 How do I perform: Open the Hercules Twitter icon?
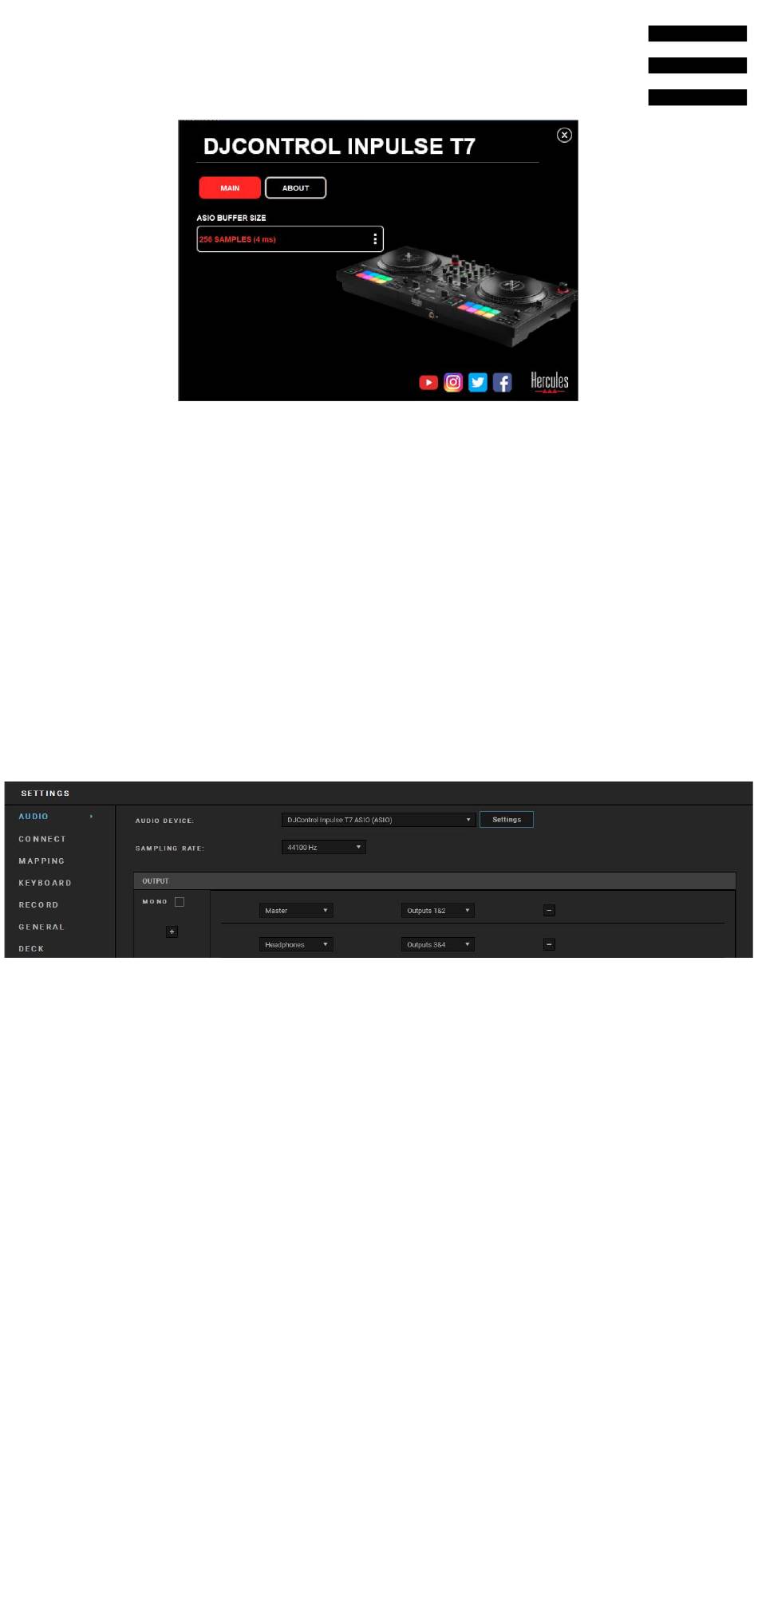[478, 383]
